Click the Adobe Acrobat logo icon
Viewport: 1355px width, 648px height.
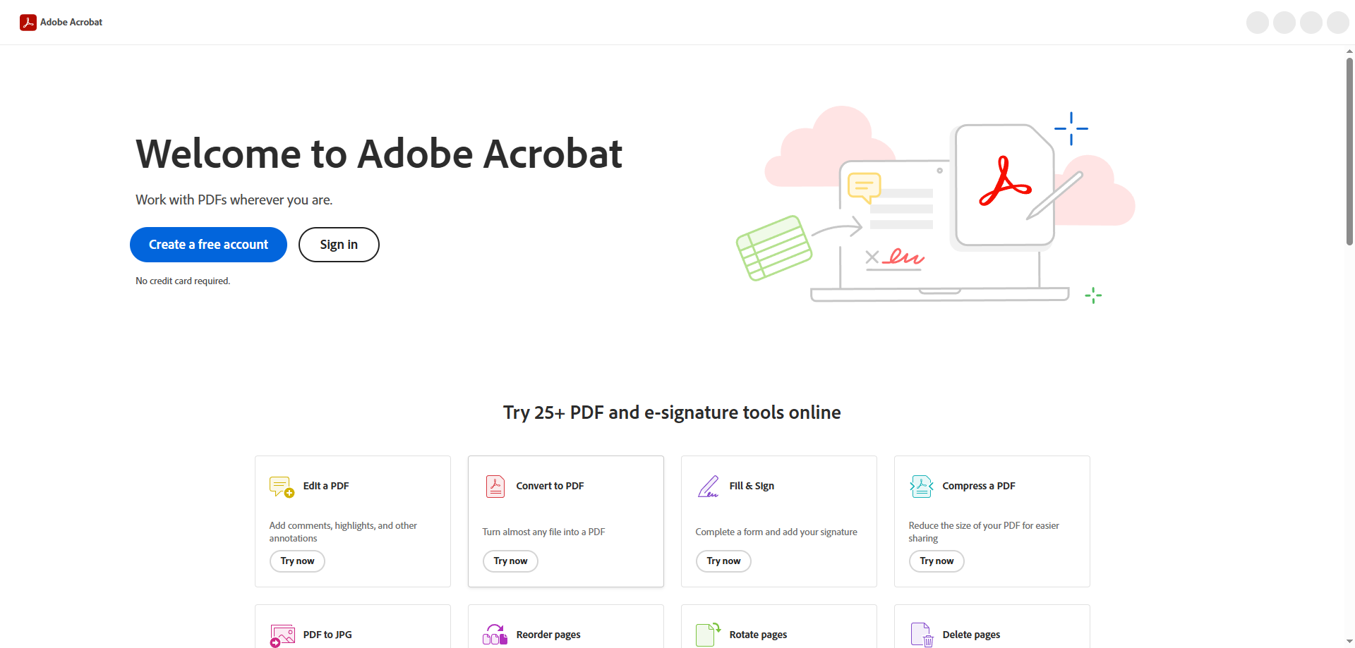tap(28, 23)
